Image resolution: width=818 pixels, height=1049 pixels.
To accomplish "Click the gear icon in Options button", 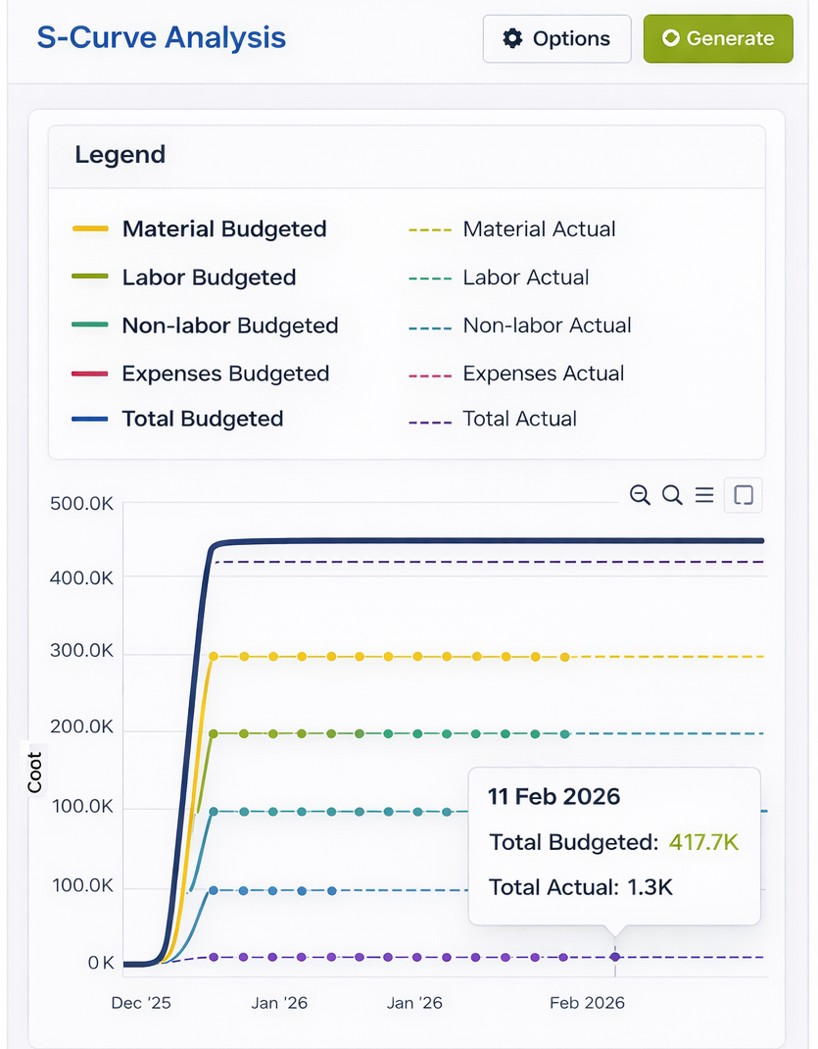I will (512, 38).
